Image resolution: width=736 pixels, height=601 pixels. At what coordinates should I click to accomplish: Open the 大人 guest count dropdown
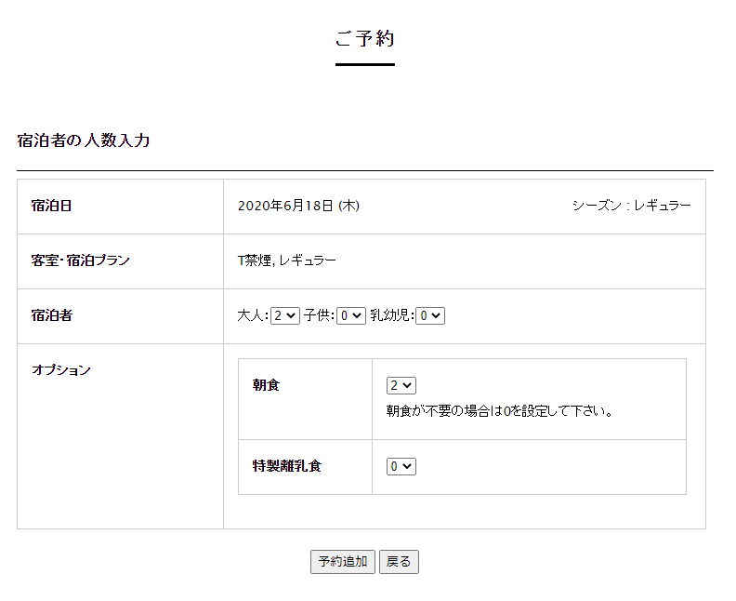pyautogui.click(x=285, y=315)
